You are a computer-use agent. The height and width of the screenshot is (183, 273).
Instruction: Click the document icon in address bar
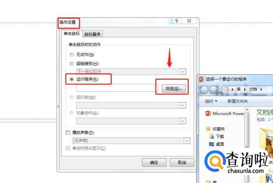pyautogui.click(x=226, y=89)
